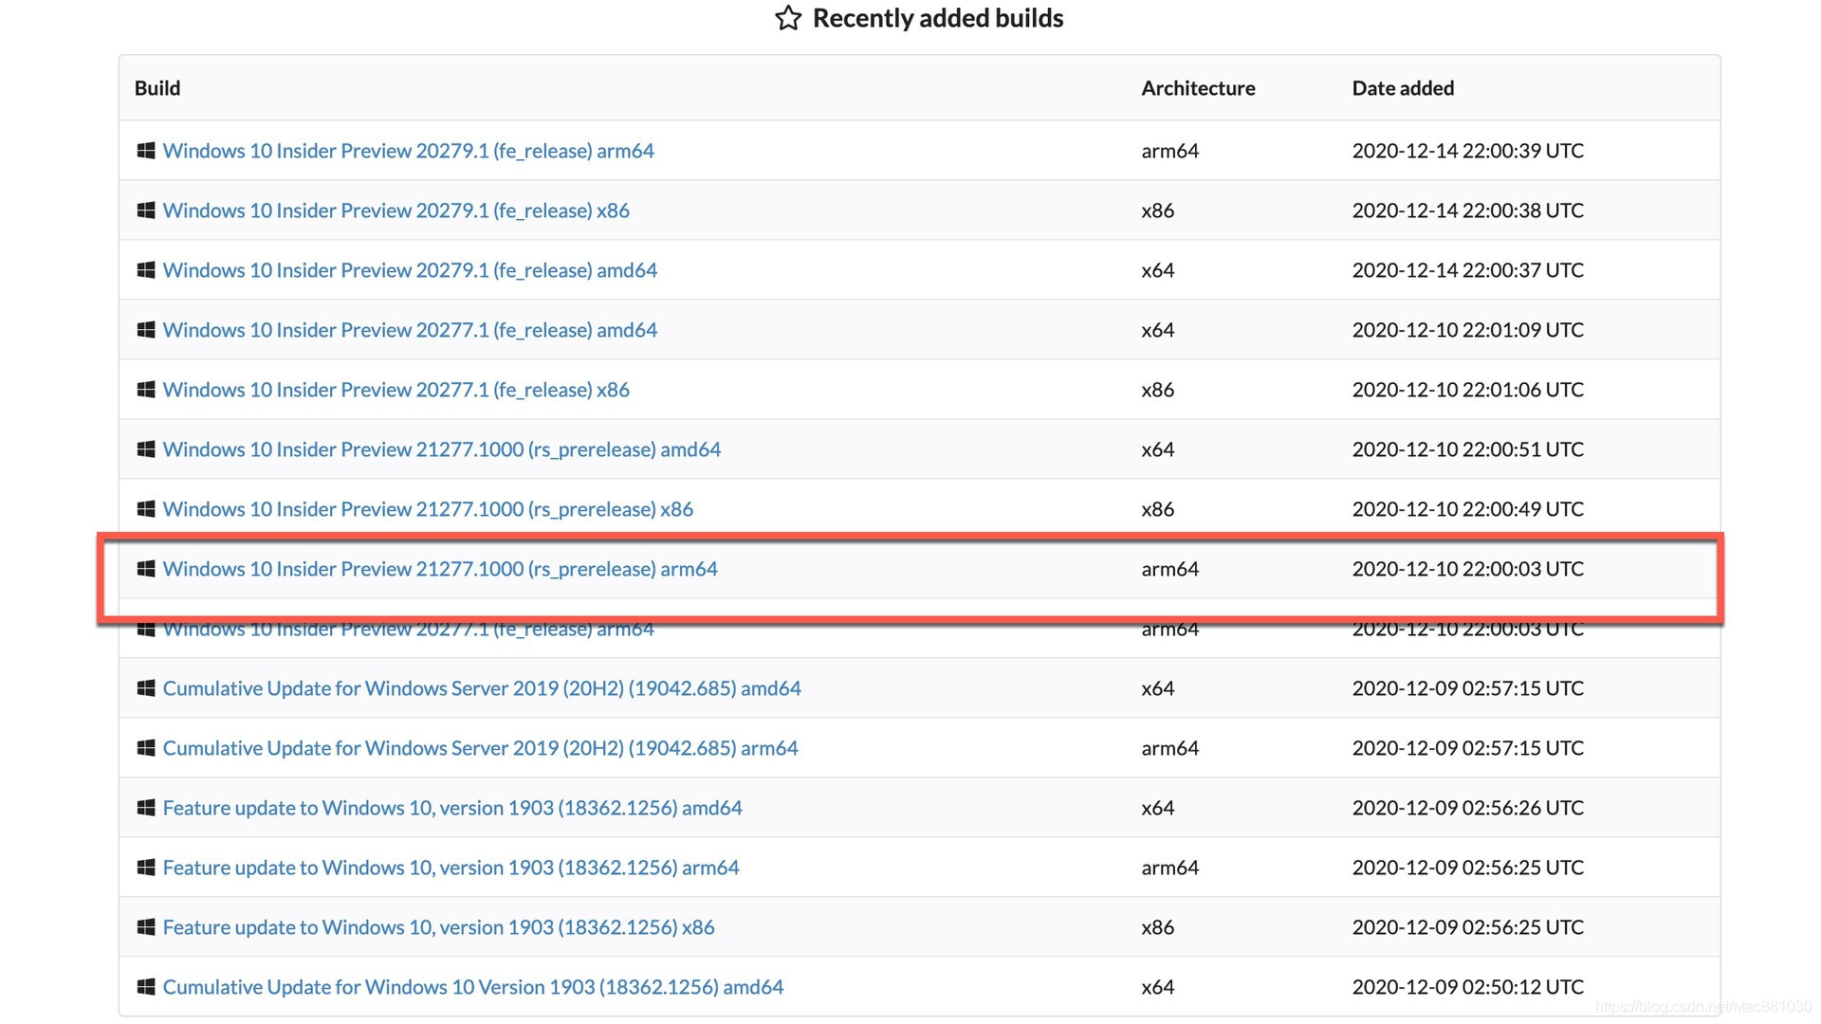Open Windows 10 Insider Preview 20279.1 arm64 link
Screen dimensions: 1821x1024
tap(408, 151)
